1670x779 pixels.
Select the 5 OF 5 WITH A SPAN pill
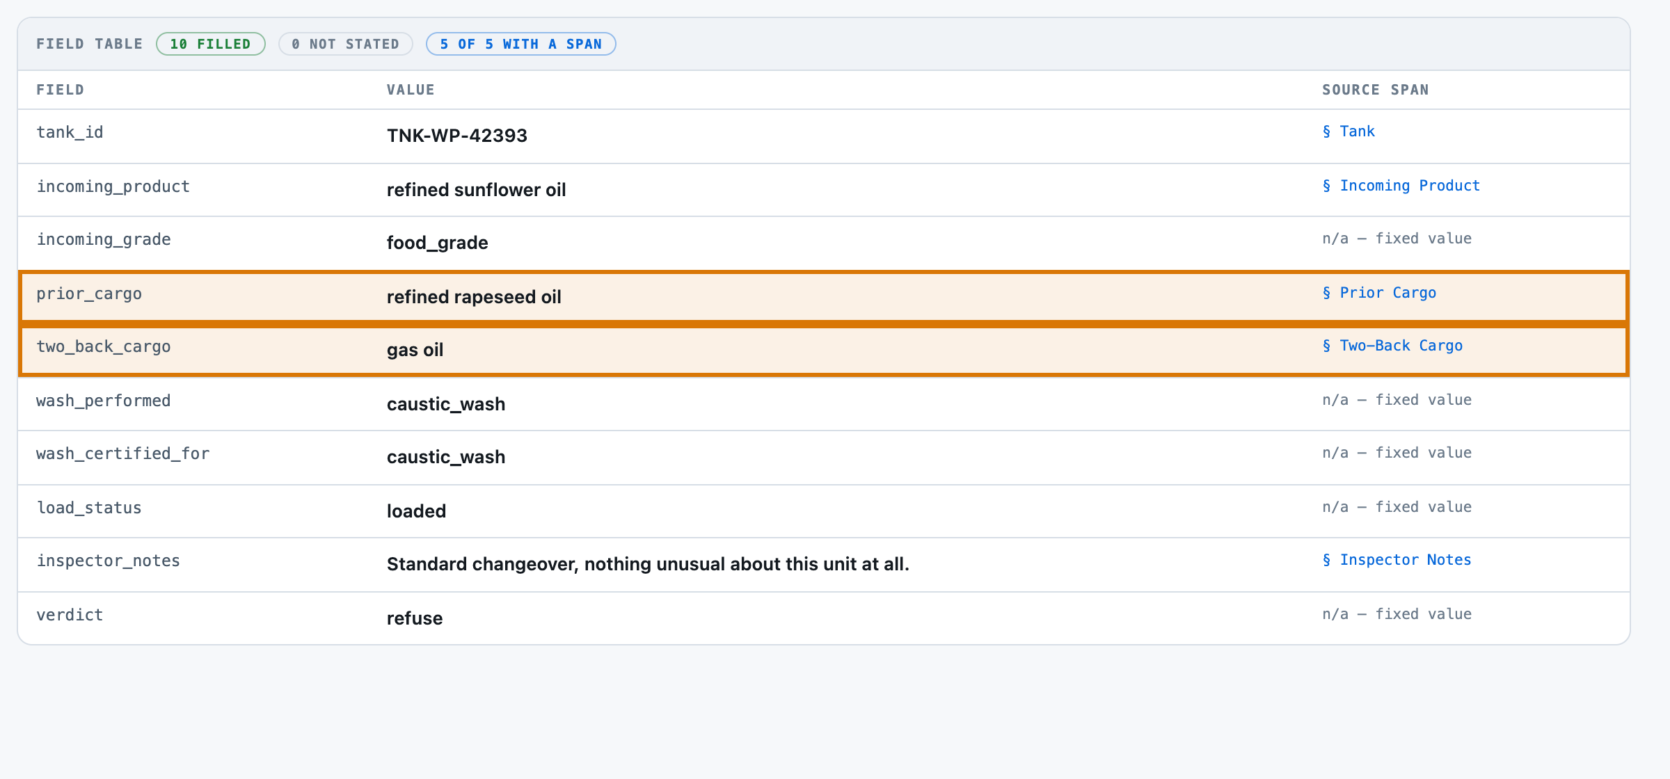[521, 44]
